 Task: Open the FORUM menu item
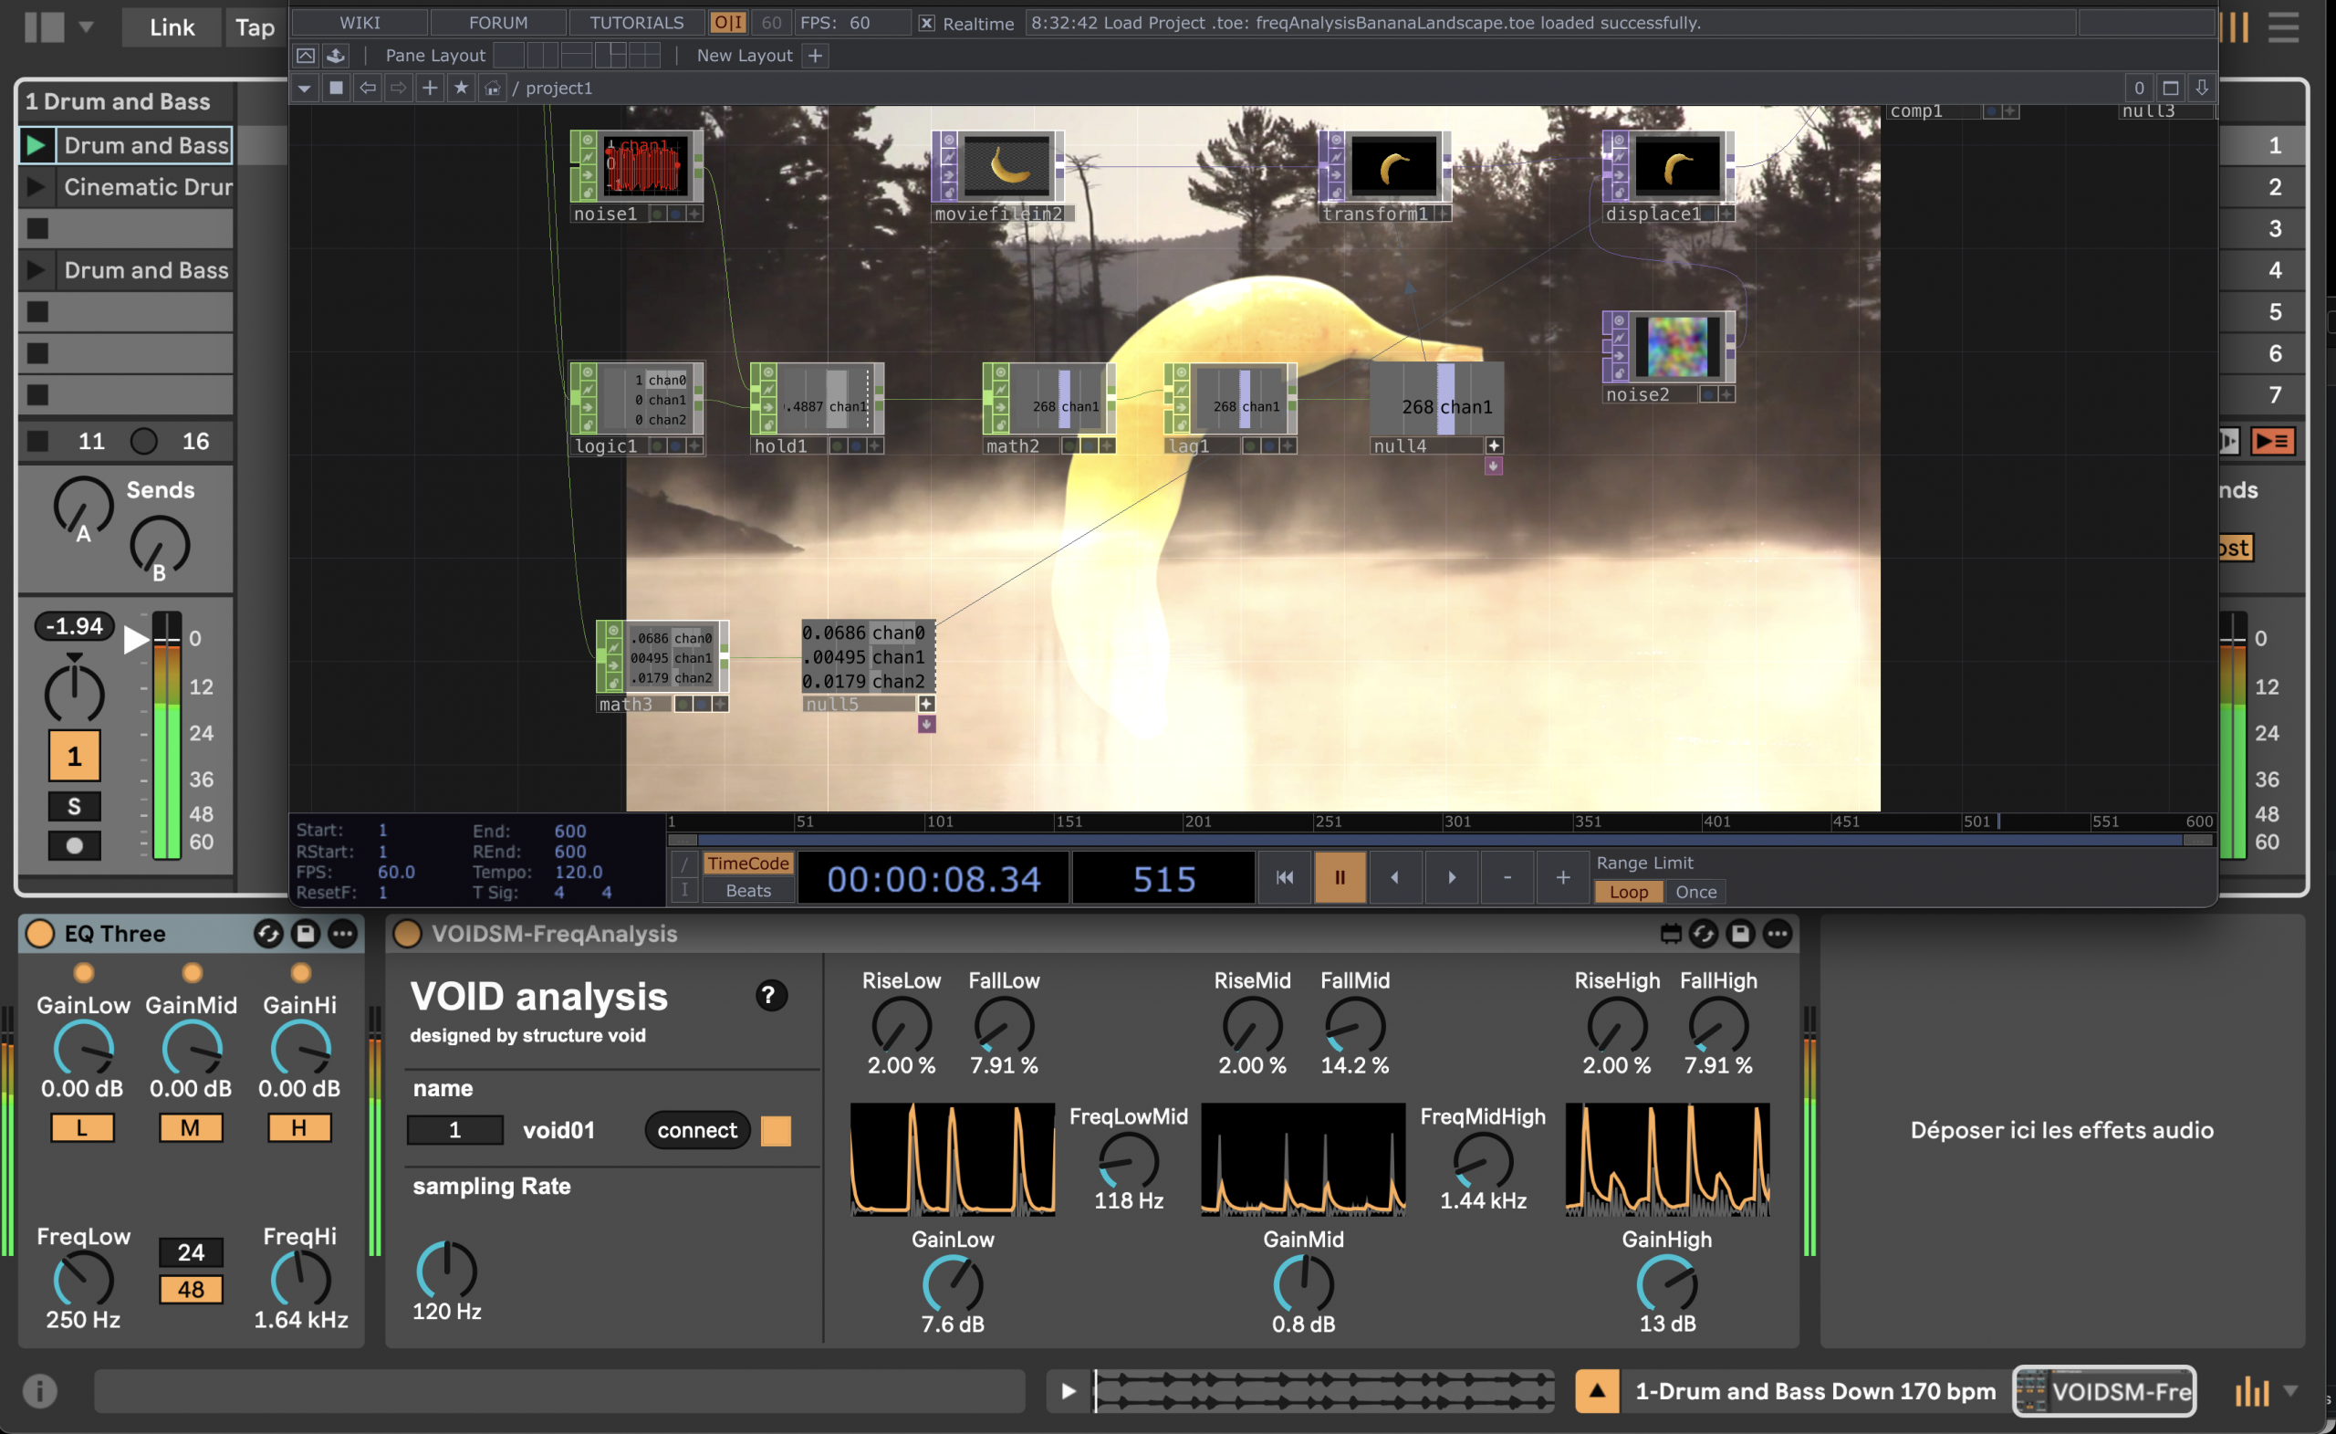coord(497,23)
